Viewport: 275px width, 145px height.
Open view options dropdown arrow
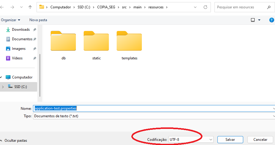[x=259, y=20]
